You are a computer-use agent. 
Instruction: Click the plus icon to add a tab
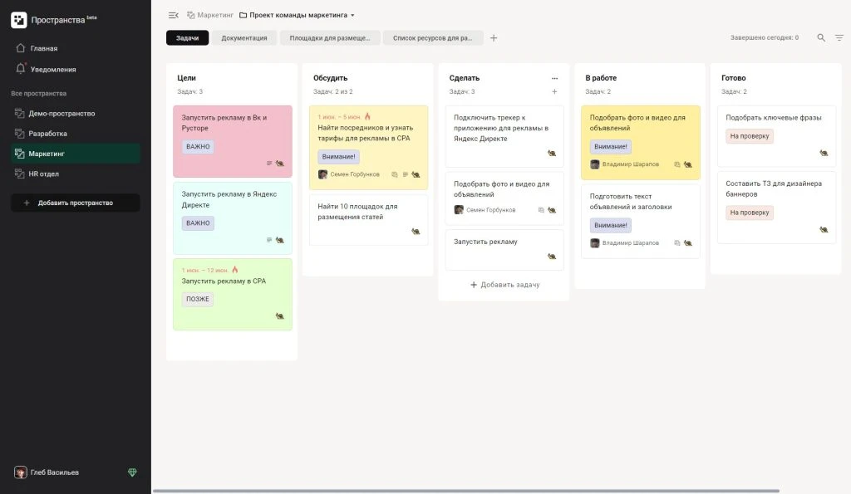coord(494,38)
